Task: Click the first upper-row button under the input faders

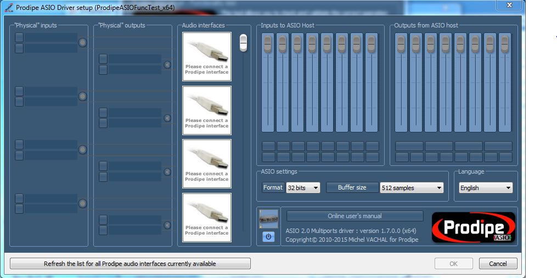Action: (x=268, y=146)
